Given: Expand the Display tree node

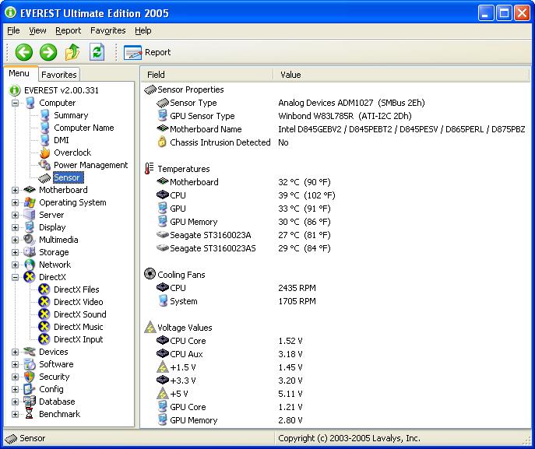Looking at the screenshot, I should (15, 227).
